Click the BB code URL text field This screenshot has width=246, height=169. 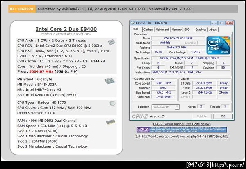tap(182, 136)
